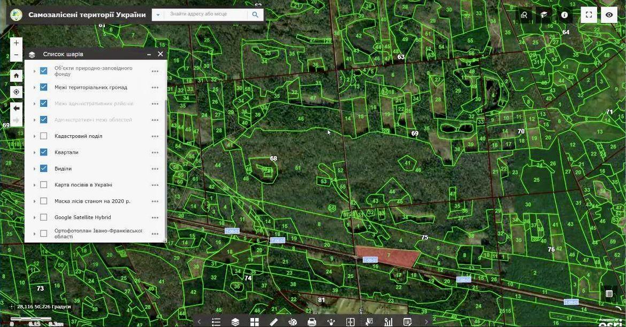Open the swipe compare tool
626x327 pixels.
[x=350, y=322]
